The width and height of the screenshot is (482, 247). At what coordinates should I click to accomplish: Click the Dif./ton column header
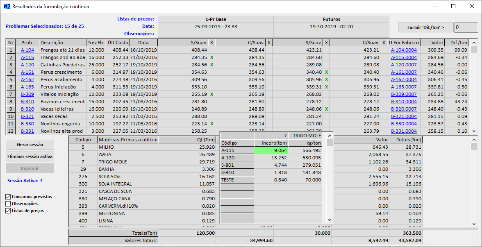pos(459,43)
